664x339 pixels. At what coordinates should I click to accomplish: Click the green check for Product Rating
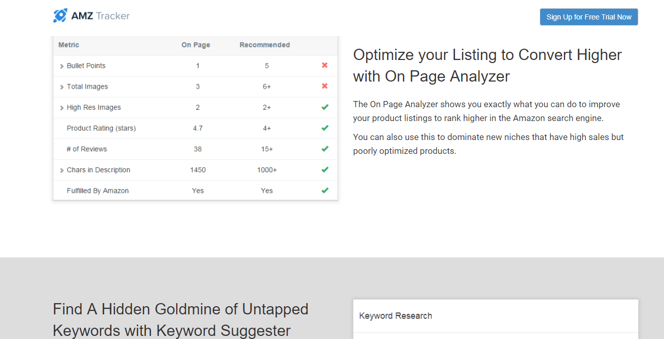click(325, 128)
